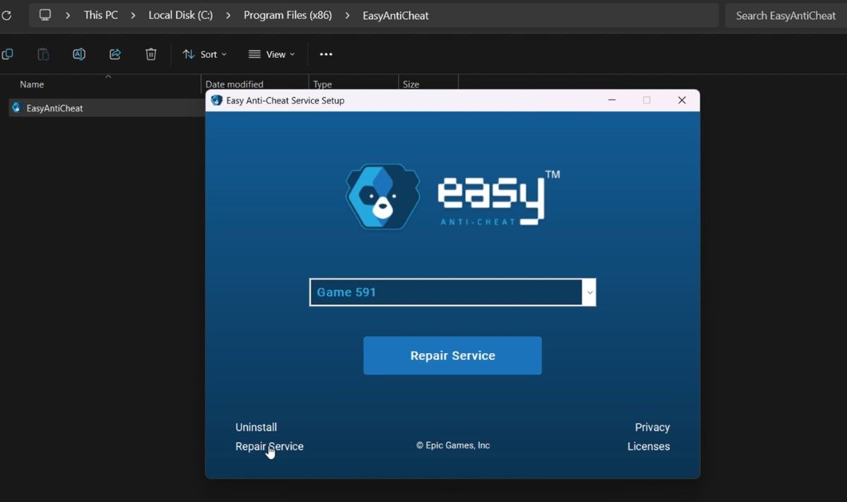Click the Uninstall link
This screenshot has width=847, height=502.
[256, 427]
